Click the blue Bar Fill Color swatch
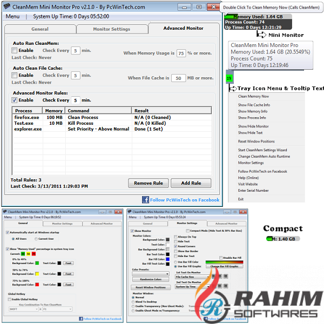 [x=167, y=259]
